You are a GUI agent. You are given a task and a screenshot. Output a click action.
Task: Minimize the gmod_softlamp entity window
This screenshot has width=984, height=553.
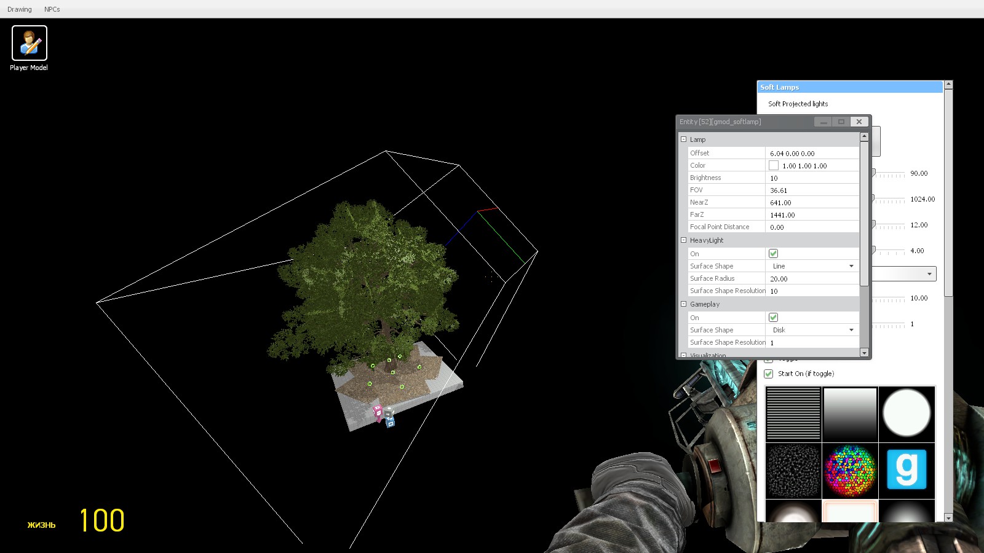click(823, 122)
